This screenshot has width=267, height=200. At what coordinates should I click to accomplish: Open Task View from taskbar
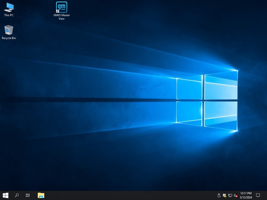click(28, 195)
